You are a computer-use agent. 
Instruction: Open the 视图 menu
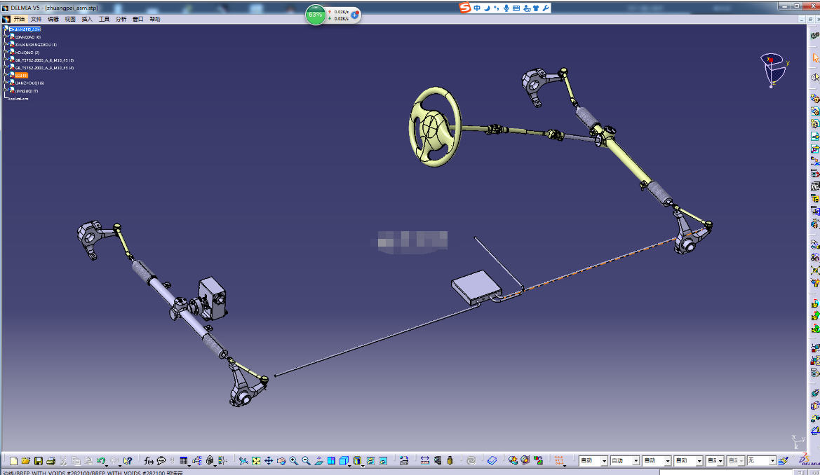[70, 20]
